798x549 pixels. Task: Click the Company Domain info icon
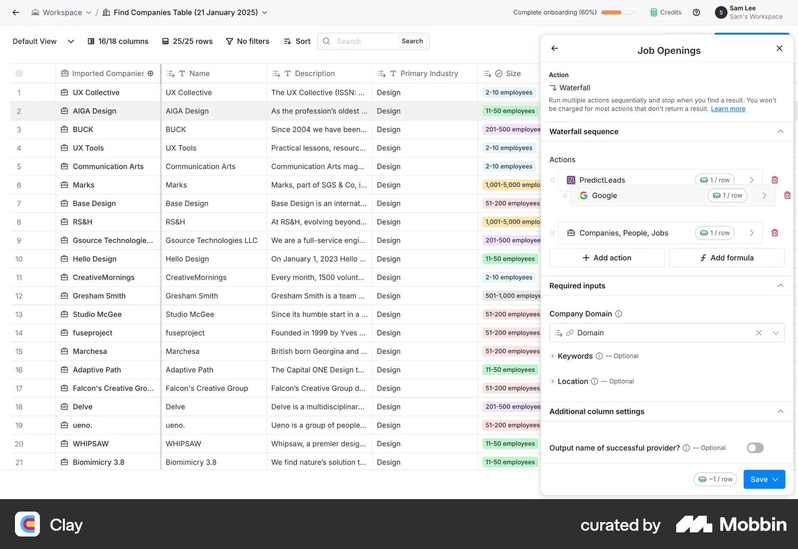point(618,314)
